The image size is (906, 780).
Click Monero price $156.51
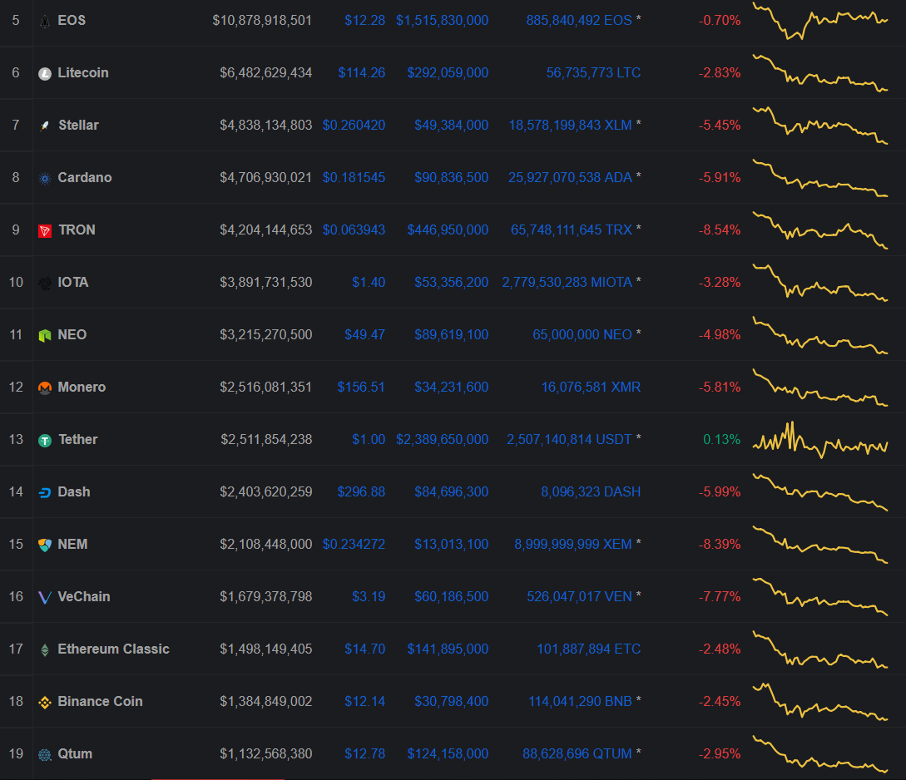pos(361,387)
